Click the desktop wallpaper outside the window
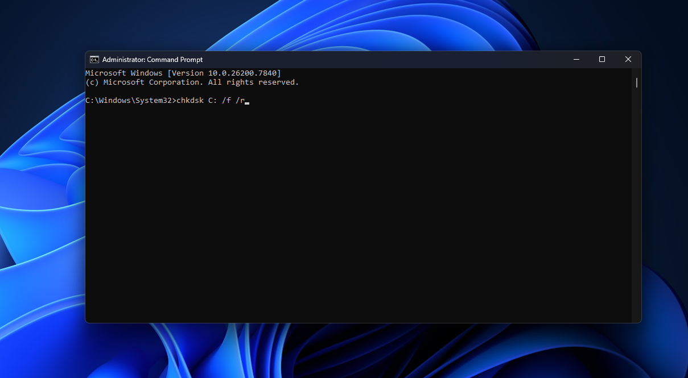This screenshot has height=378, width=688. [40, 227]
